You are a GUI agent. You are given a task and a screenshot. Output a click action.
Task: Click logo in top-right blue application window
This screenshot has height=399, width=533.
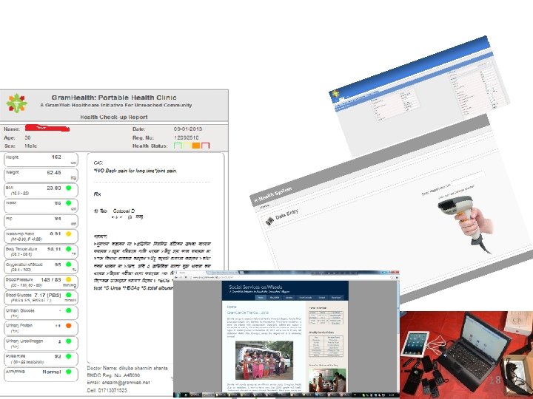point(336,94)
